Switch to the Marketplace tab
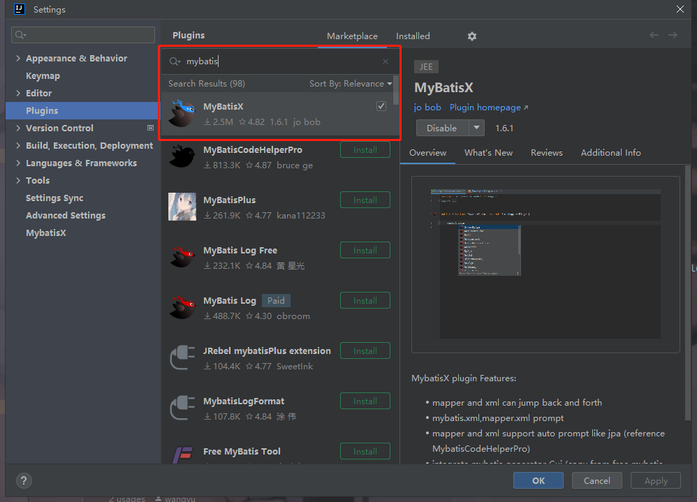The image size is (697, 502). (352, 36)
